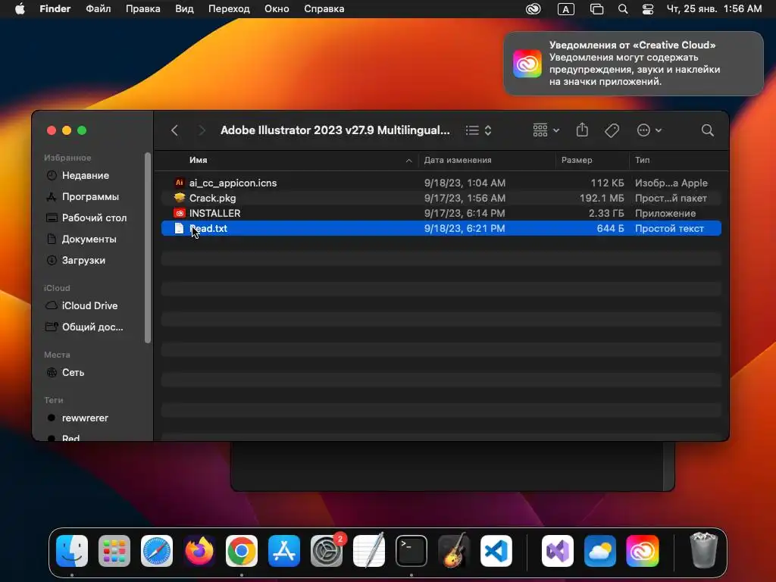Click the Creative Cloud notification banner
The height and width of the screenshot is (582, 776).
click(x=634, y=64)
